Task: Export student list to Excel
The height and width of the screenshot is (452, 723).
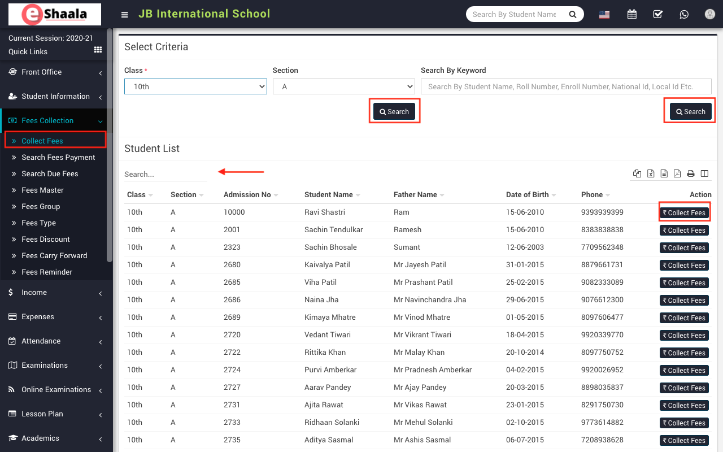Action: click(651, 174)
